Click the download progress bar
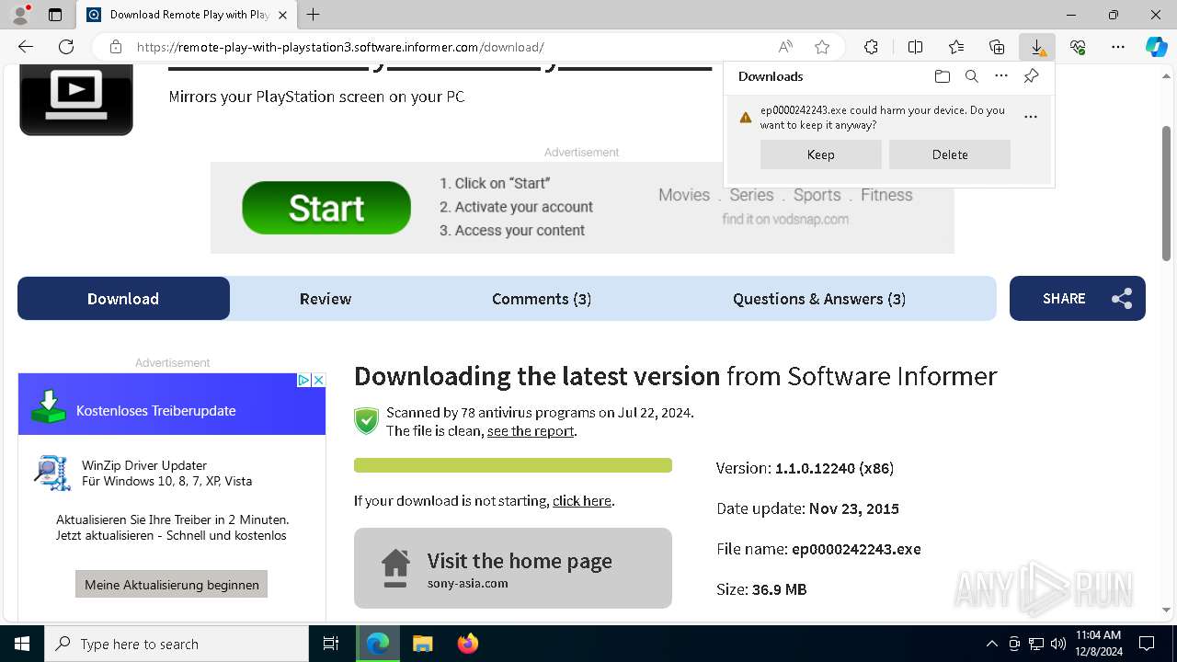Screen dimensions: 1177x662 [513, 465]
